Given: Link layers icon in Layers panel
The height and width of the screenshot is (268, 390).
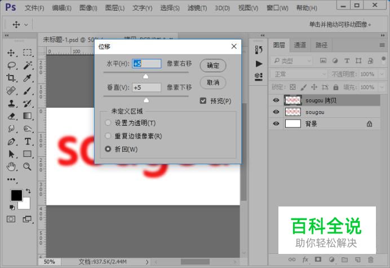Looking at the screenshot, I should click(292, 260).
